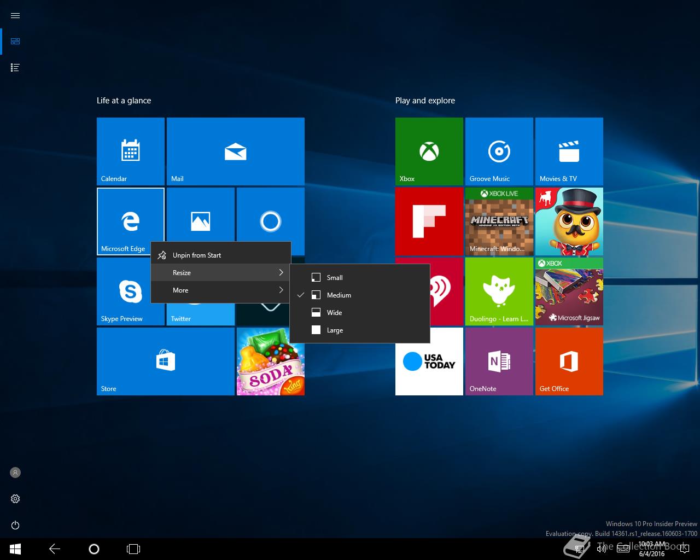
Task: Open the Flipboard tile
Action: coord(429,221)
